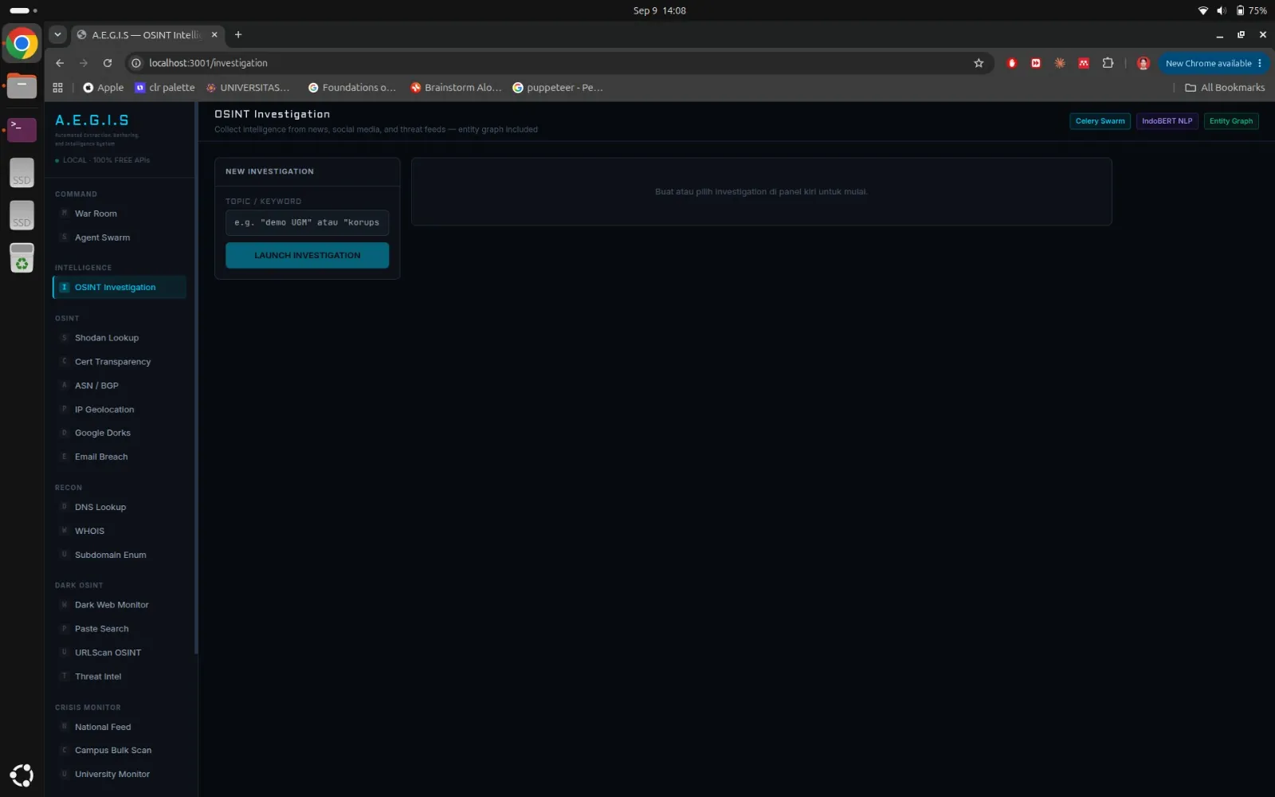Screen dimensions: 1275x797
Task: Click the Launch Investigation button
Action: pos(307,256)
